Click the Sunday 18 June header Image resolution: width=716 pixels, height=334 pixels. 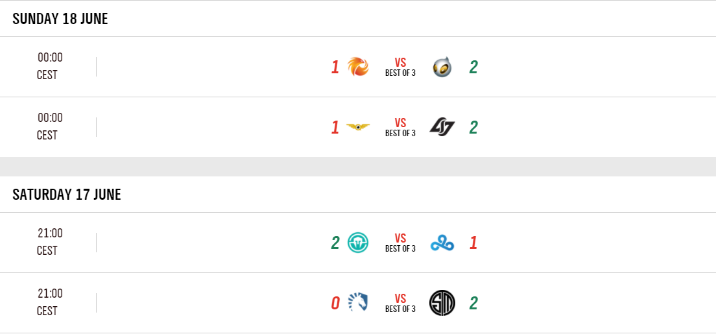(x=60, y=19)
